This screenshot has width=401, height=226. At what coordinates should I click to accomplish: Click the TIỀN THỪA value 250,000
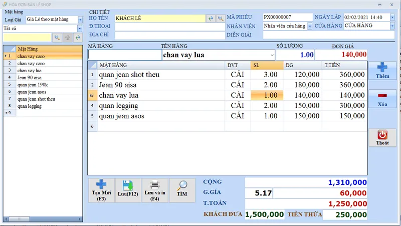[x=345, y=214]
